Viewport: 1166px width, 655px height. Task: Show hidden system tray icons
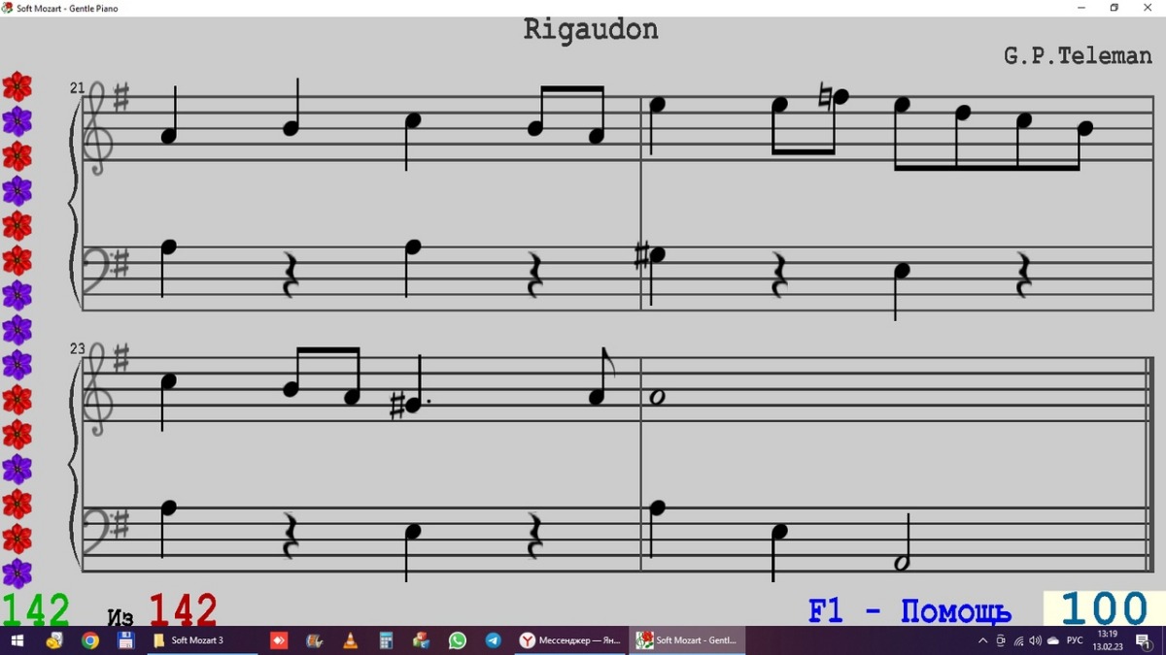click(983, 640)
